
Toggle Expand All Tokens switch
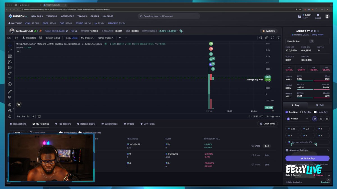(80, 132)
